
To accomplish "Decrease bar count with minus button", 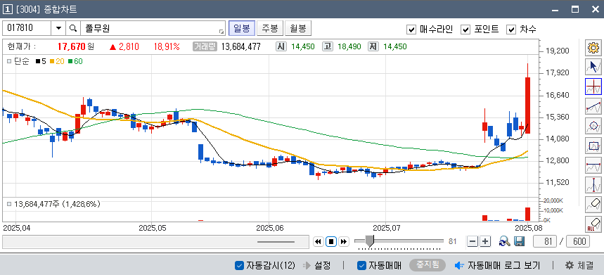I will pyautogui.click(x=473, y=242).
